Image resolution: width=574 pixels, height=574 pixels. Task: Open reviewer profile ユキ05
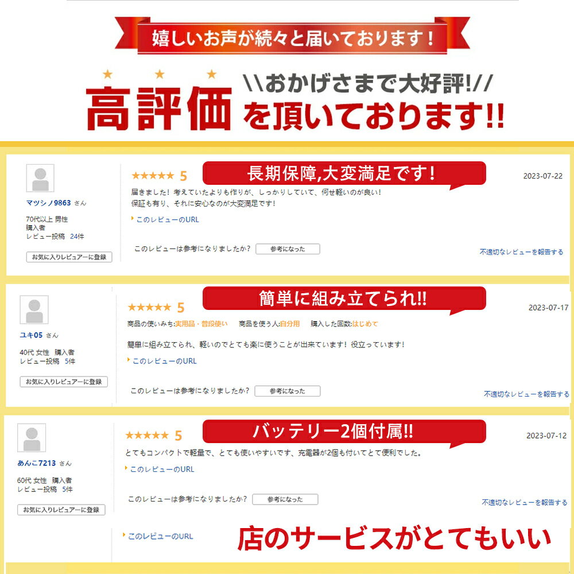click(31, 335)
